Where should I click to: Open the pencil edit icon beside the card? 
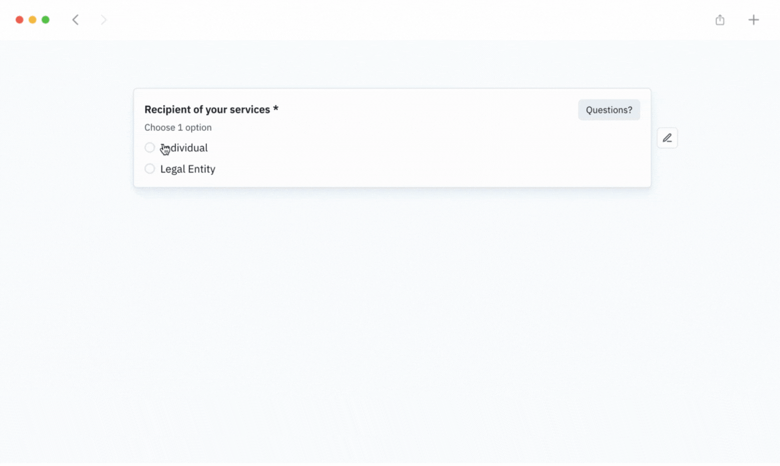pos(667,137)
